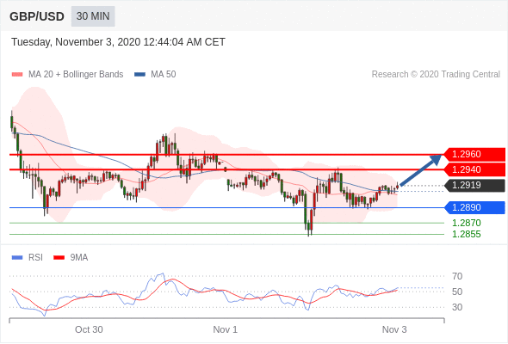Click the red 1.2940 resistance price tag
508x344 pixels.
[474, 169]
